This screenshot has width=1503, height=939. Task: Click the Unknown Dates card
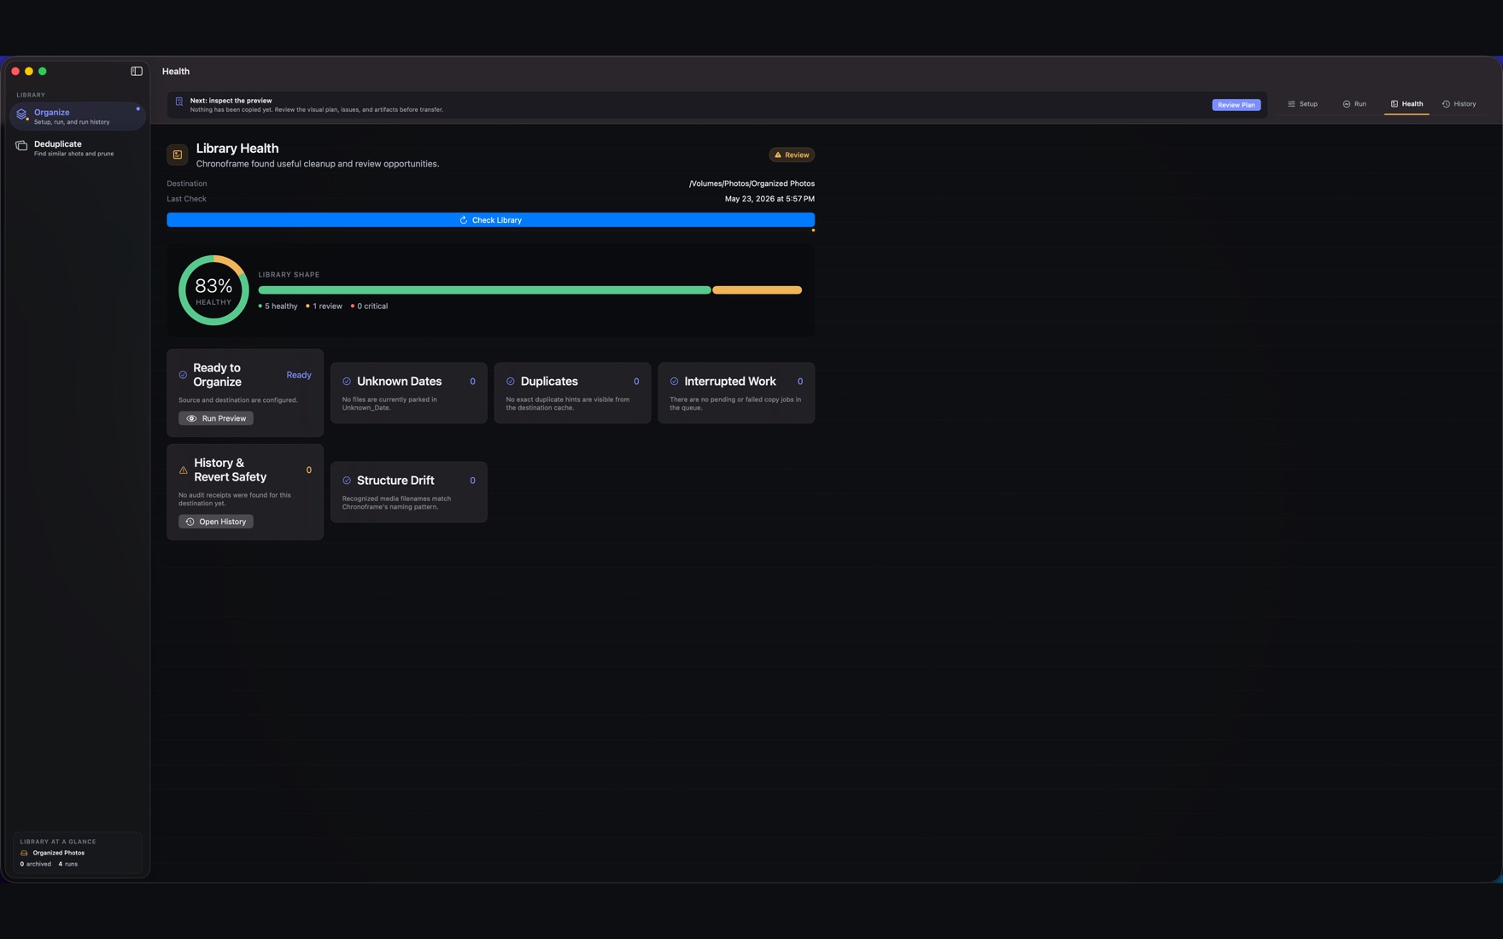(x=409, y=393)
